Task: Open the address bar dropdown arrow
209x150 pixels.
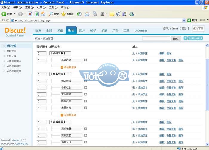Action: pyautogui.click(x=184, y=21)
